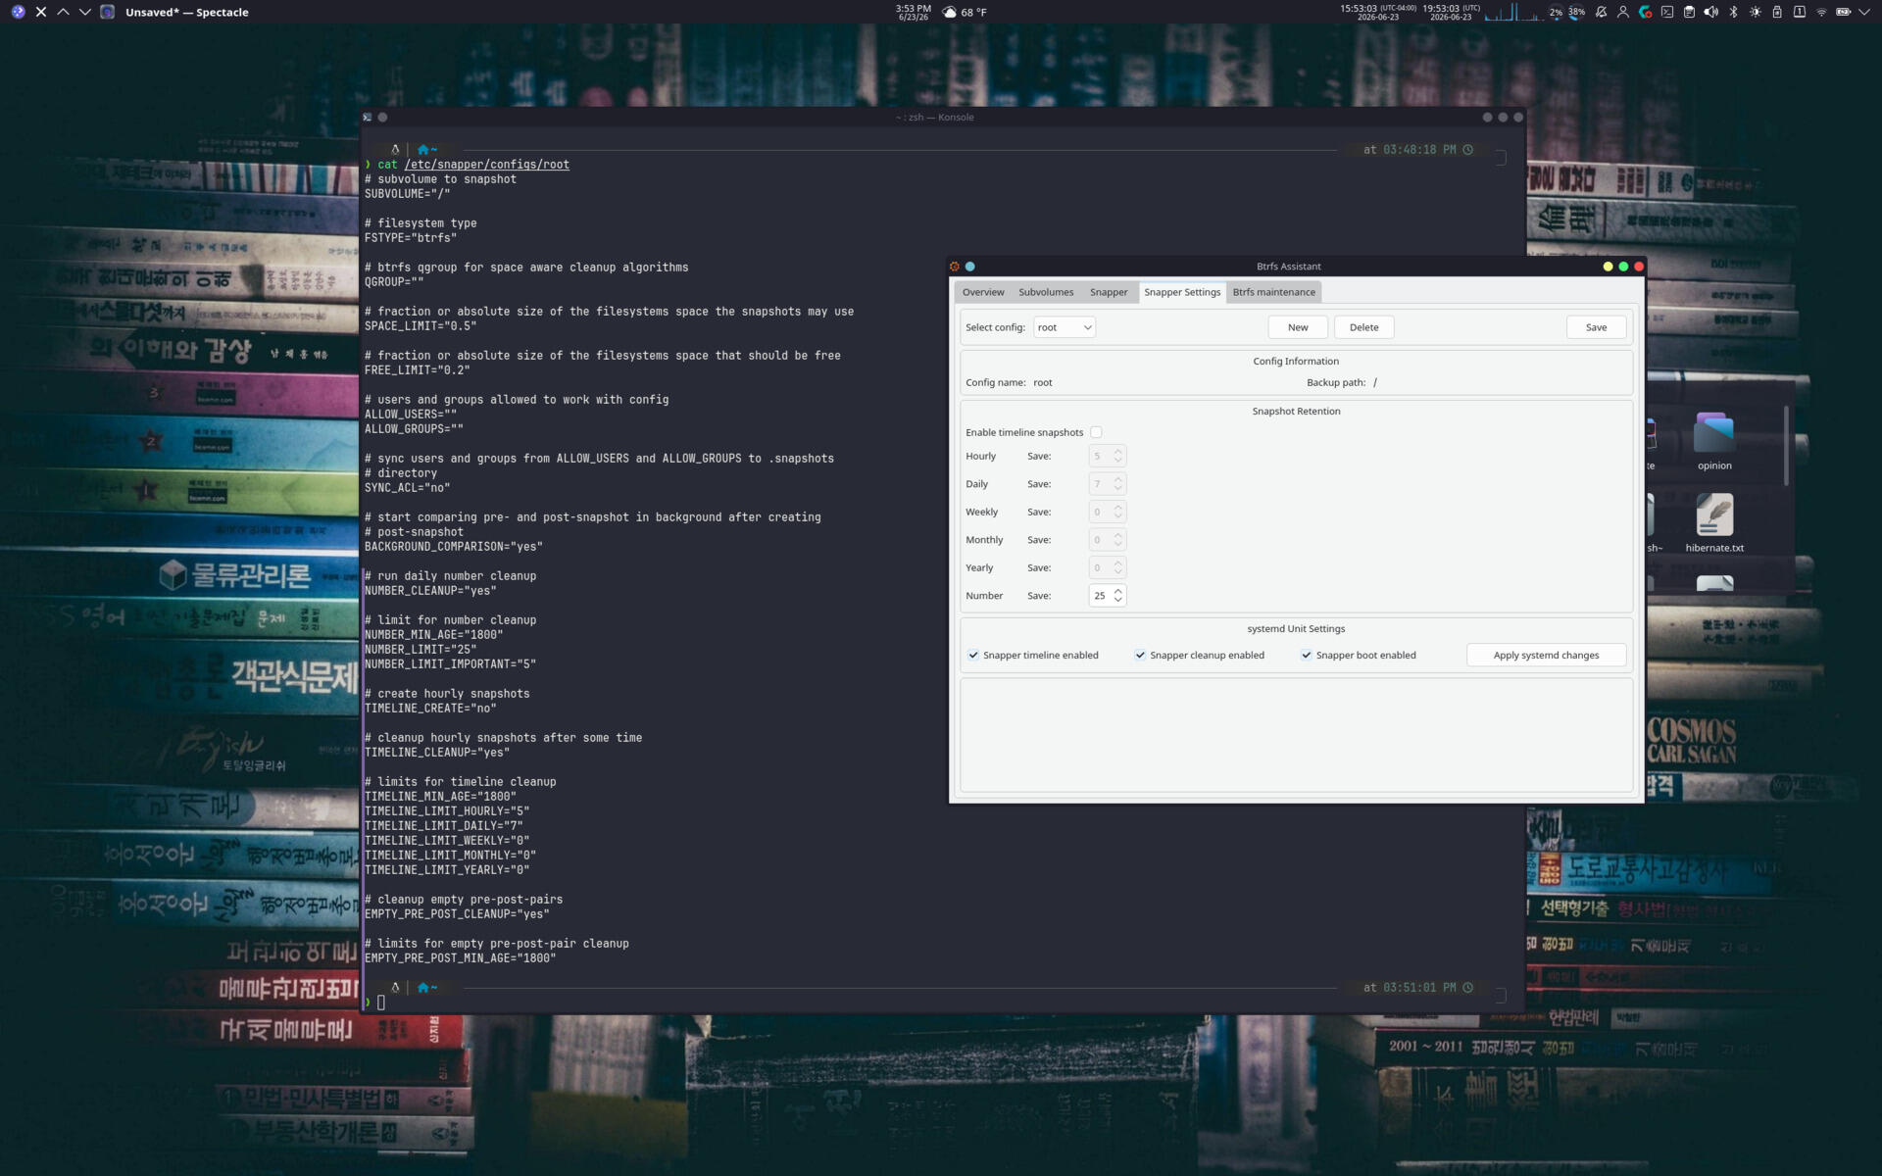
Task: Open the Bluetooth tray icon
Action: (1733, 12)
